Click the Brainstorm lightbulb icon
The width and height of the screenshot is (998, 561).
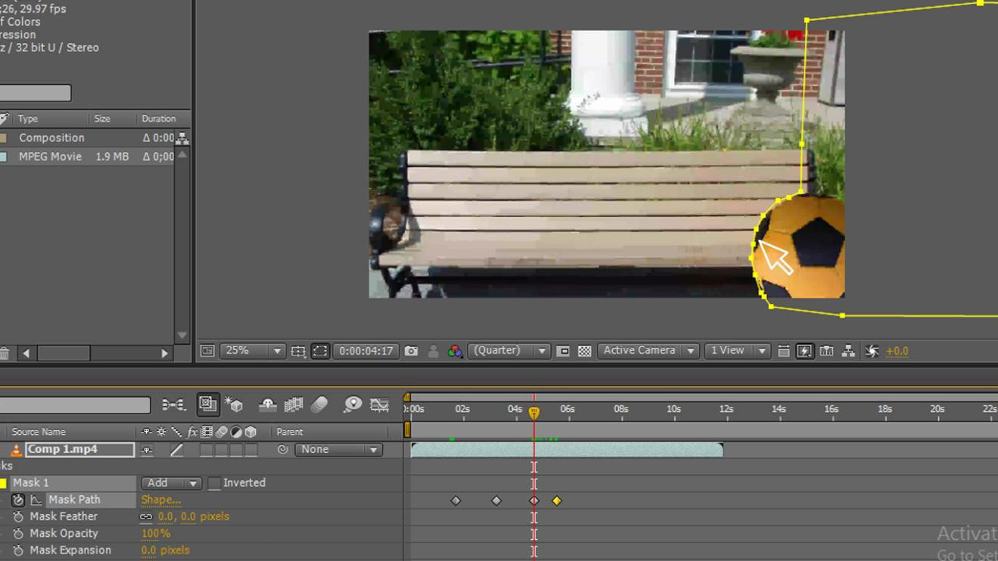click(352, 405)
